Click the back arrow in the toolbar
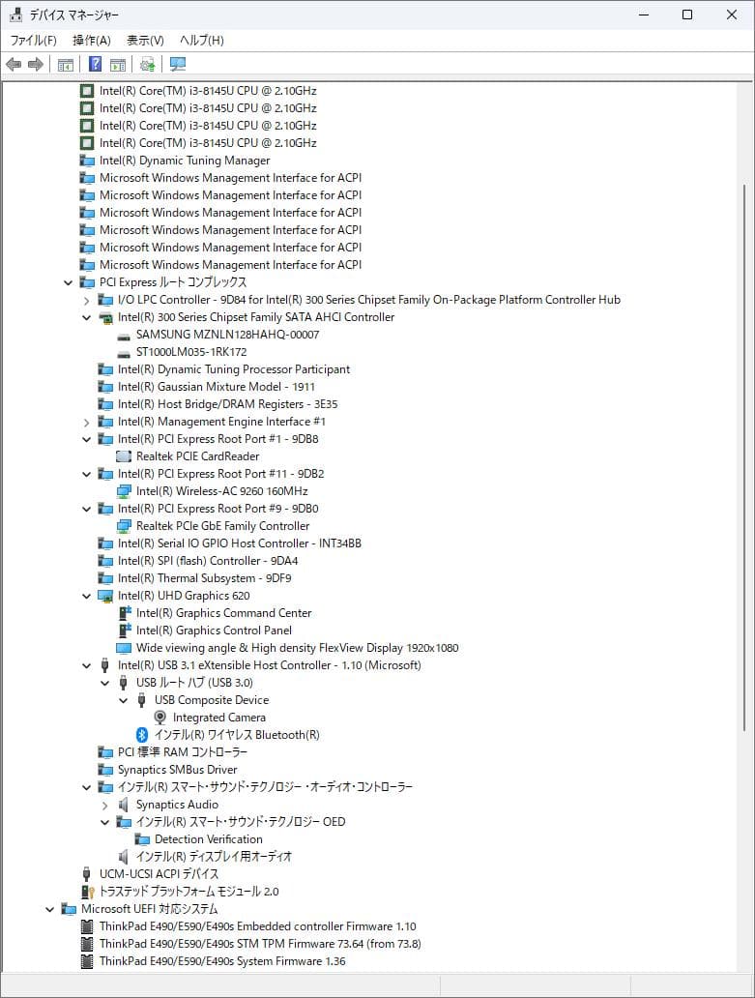This screenshot has height=998, width=755. (14, 65)
